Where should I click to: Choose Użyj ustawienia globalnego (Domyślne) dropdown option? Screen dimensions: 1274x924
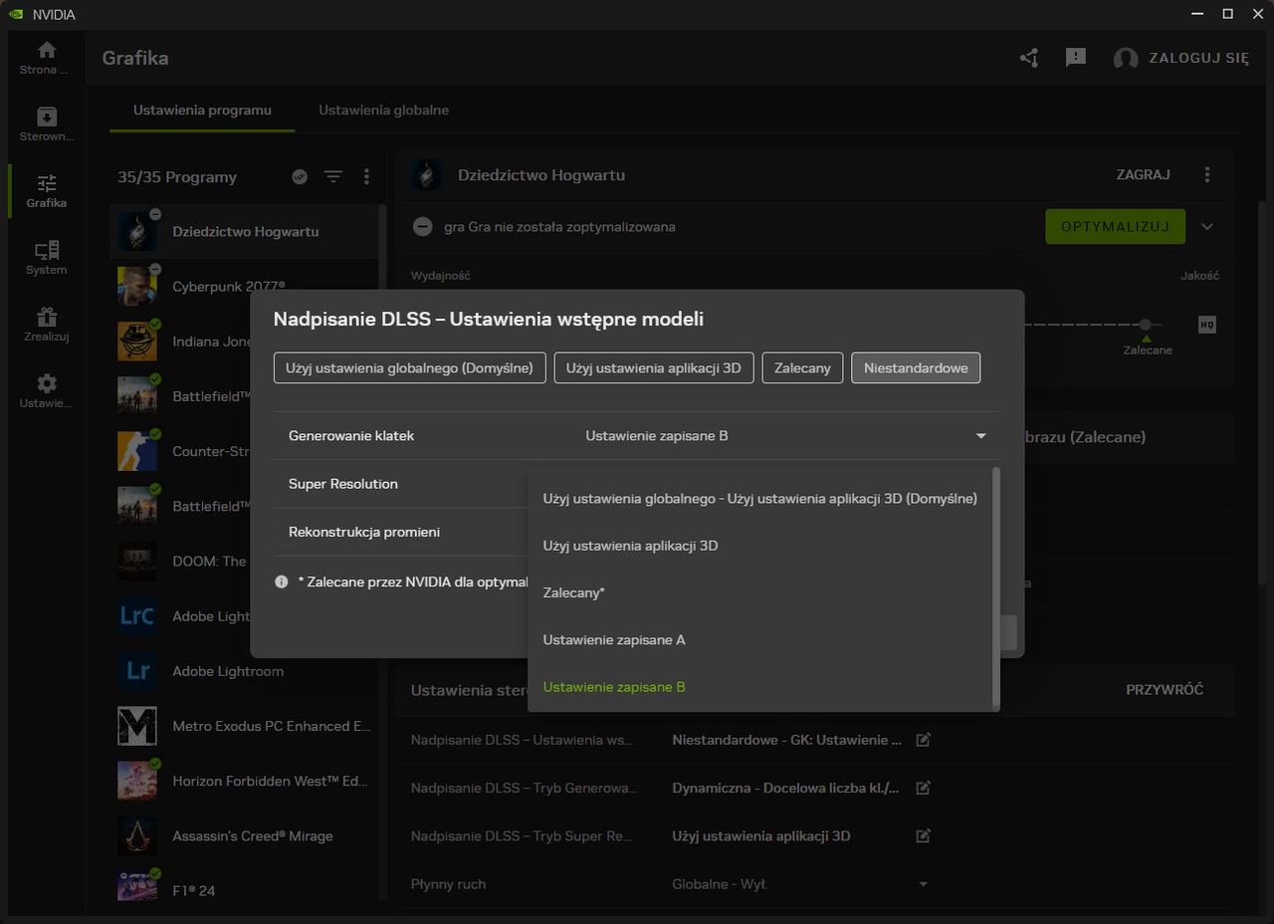[760, 498]
